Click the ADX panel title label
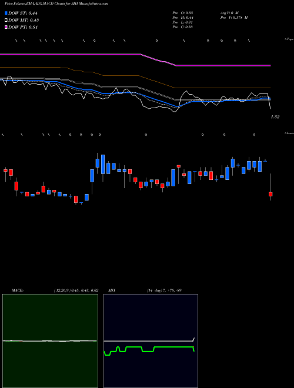 click(112, 290)
